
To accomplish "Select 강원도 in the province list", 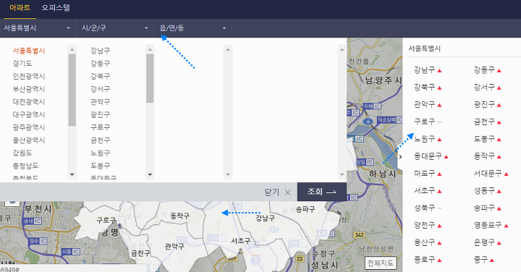I will click(x=22, y=153).
